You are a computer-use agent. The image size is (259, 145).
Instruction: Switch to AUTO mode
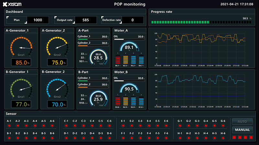tap(242, 121)
